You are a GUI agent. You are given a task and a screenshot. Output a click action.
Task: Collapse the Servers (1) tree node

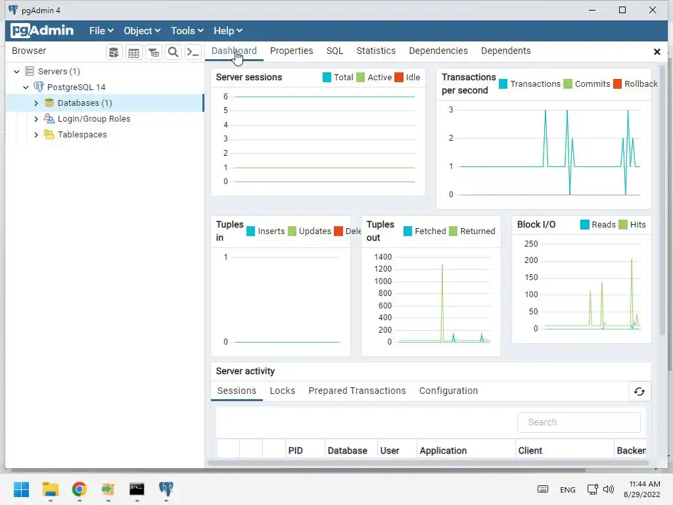click(16, 71)
